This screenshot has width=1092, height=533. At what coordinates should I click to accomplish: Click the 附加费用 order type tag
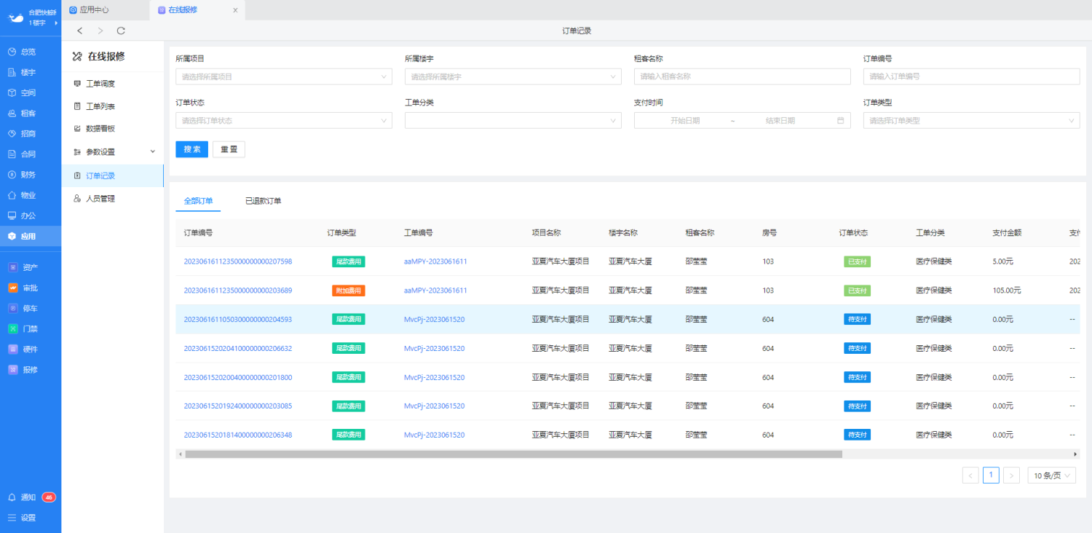coord(349,291)
